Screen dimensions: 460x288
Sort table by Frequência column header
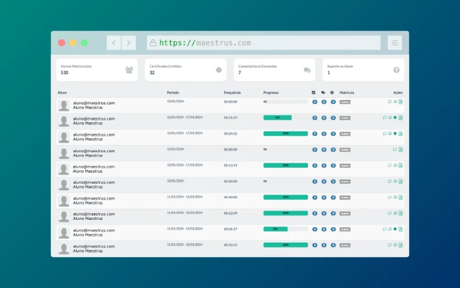(x=232, y=93)
